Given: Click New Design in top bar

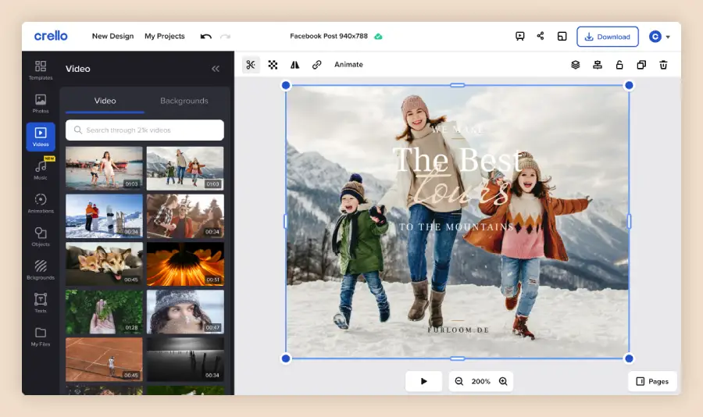Looking at the screenshot, I should click(x=112, y=36).
